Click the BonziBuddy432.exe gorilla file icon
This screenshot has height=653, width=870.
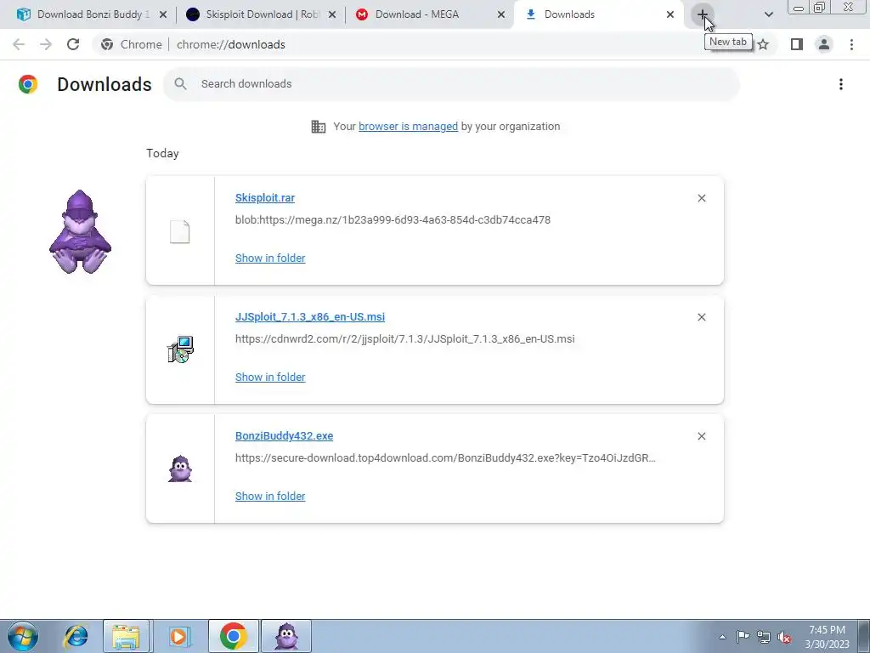point(180,468)
